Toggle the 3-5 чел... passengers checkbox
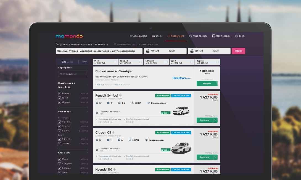 point(59,126)
